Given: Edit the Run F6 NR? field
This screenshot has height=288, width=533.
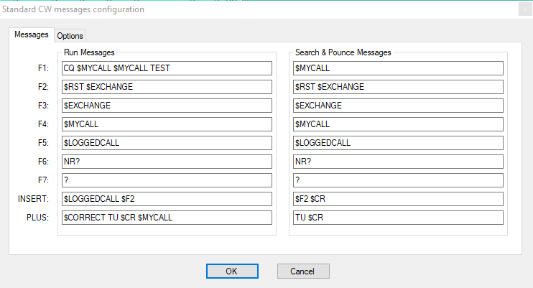Looking at the screenshot, I should (167, 162).
